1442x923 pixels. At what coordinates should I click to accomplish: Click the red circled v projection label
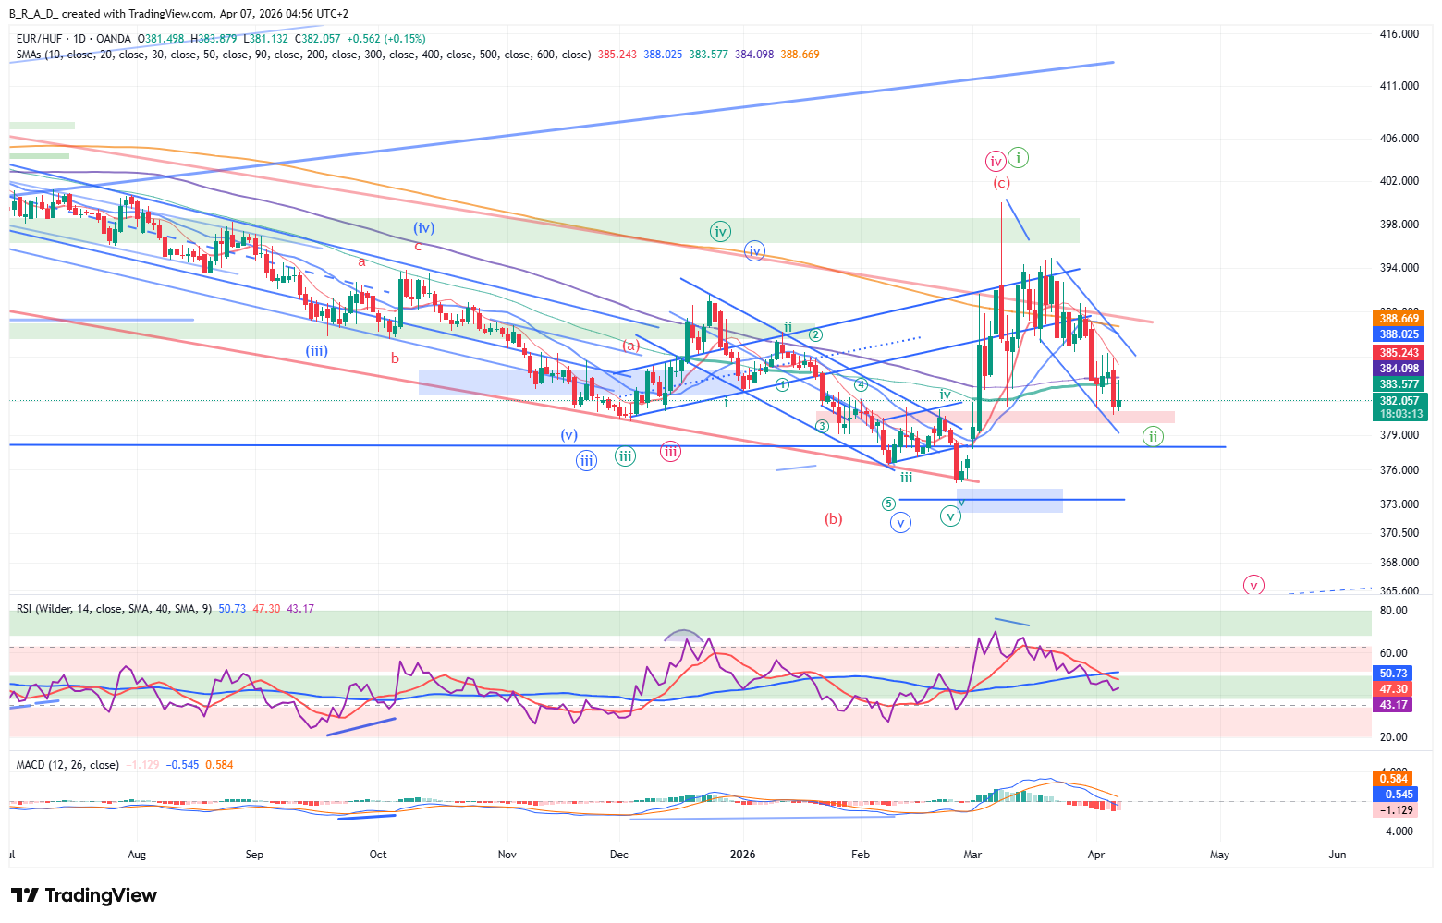[x=1253, y=585]
